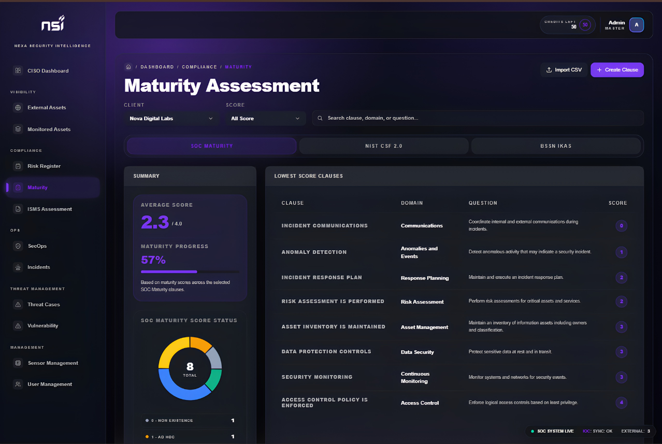The image size is (662, 444).
Task: Click the Monitored Assets layers icon
Action: click(18, 129)
